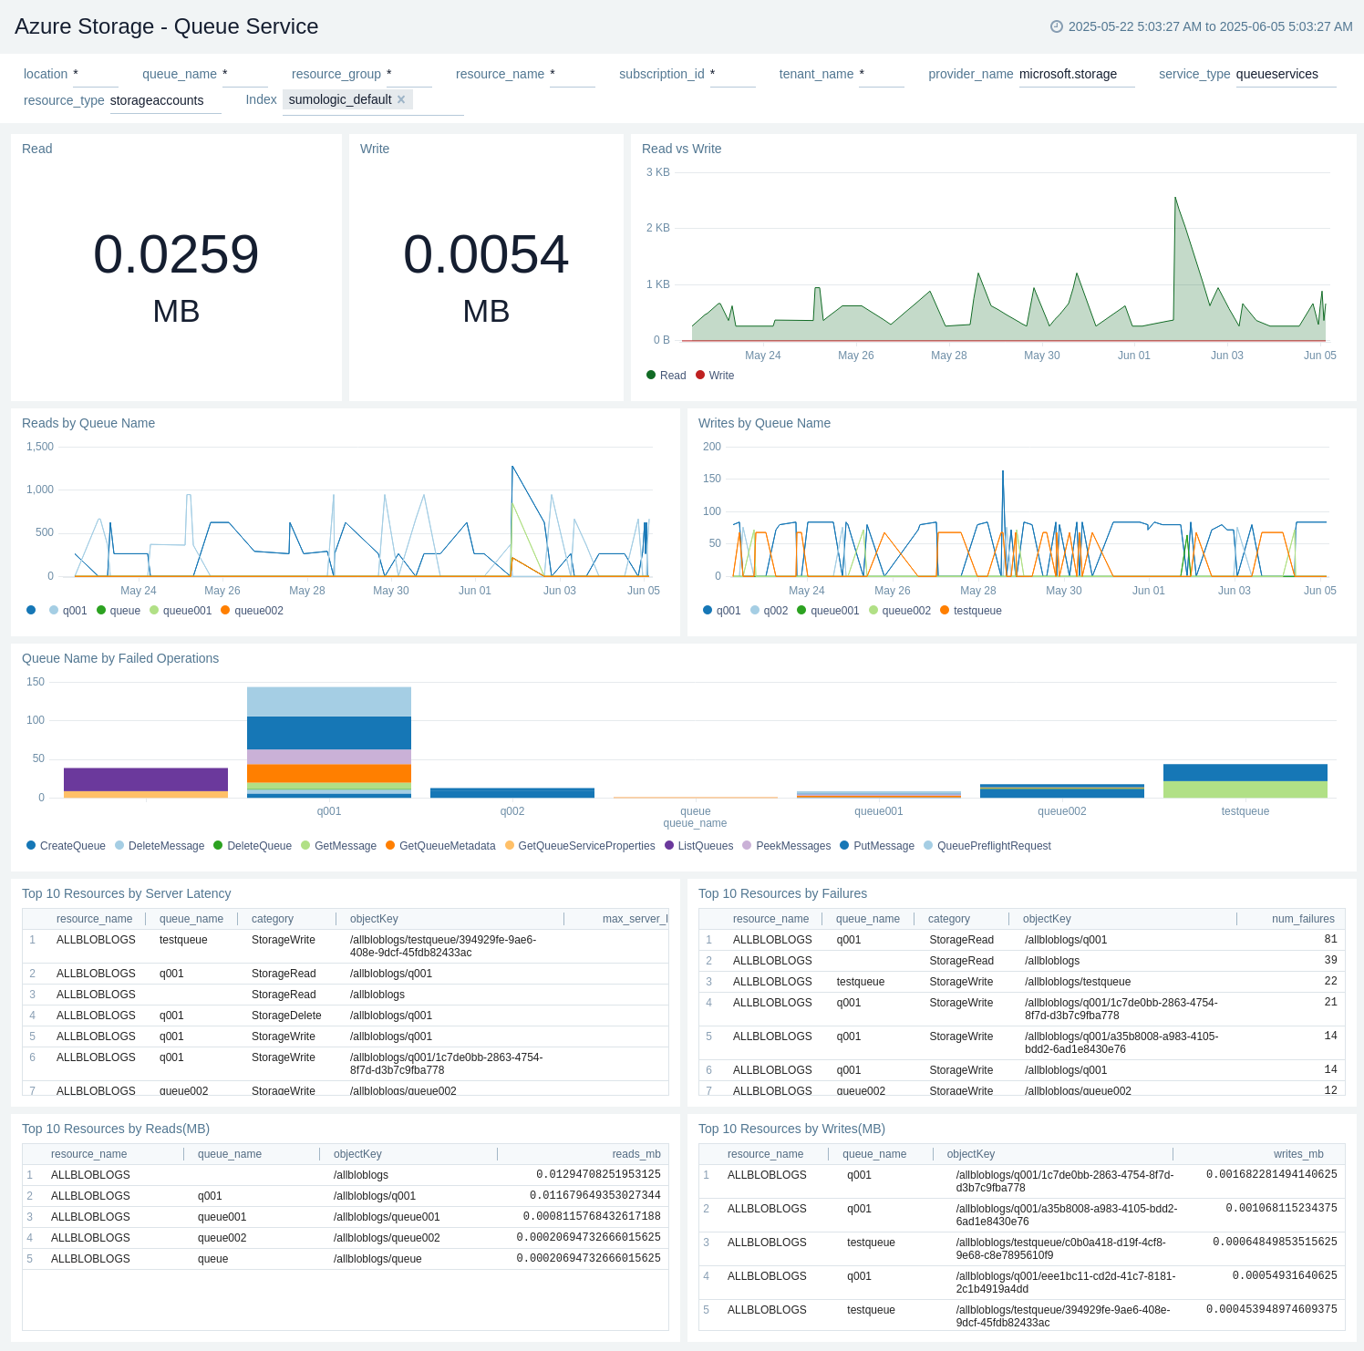Toggle GetMessage legend entry
Viewport: 1364px width, 1351px height.
pos(338,846)
